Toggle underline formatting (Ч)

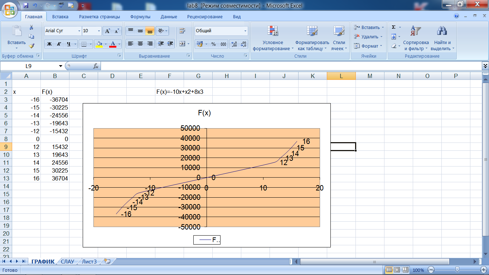click(68, 44)
